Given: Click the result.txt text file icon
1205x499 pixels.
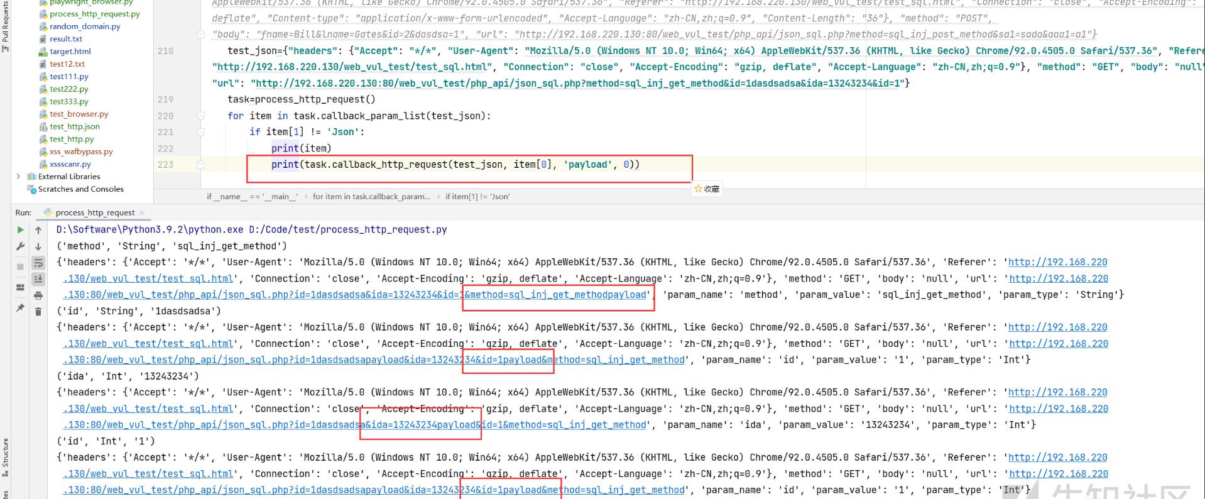Looking at the screenshot, I should coord(43,39).
